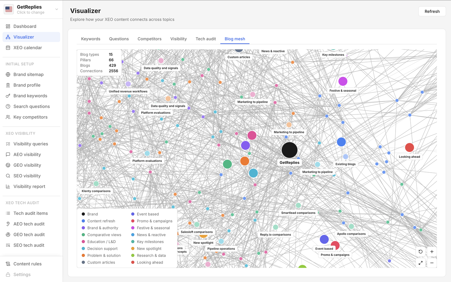Click the Visibility queries list icon
The image size is (451, 282).
(8, 144)
